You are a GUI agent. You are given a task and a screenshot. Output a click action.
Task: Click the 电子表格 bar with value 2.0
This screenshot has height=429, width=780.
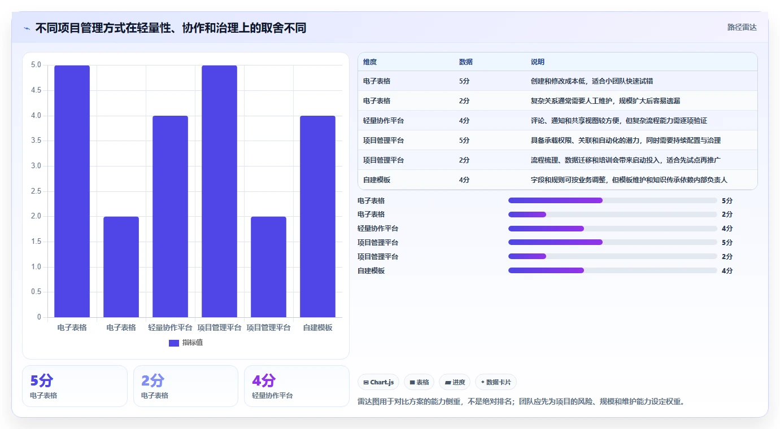point(121,267)
